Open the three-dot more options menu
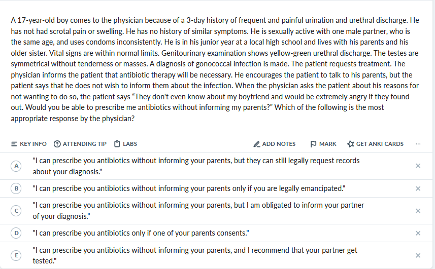 coord(418,144)
